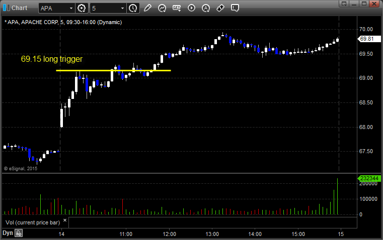Maximize the chart window
The height and width of the screenshot is (240, 383).
point(364,4)
